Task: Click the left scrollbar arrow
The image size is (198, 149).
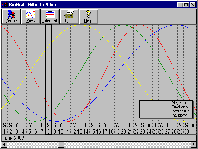Action: [x=4, y=144]
